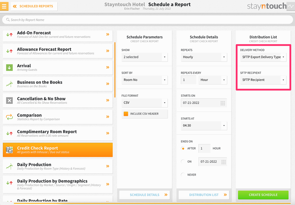The image size is (295, 205).
Task: Select Daily Production by Demographics report
Action: 58,184
